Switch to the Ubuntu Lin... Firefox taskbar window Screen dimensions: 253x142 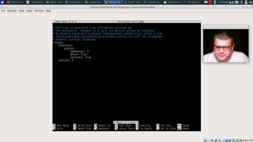[x=16, y=2]
